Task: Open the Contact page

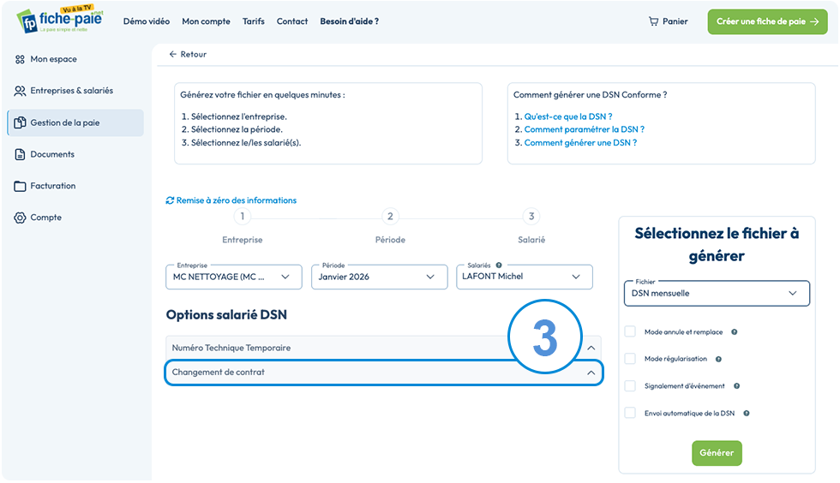Action: (292, 21)
